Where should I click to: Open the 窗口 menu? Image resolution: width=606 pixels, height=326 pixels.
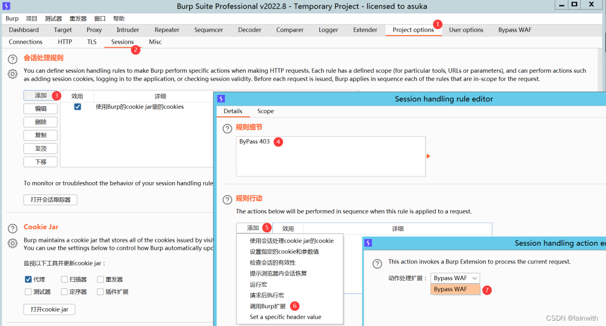pos(100,18)
